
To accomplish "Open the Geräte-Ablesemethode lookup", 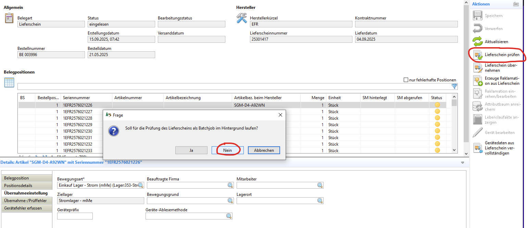I will [229, 216].
